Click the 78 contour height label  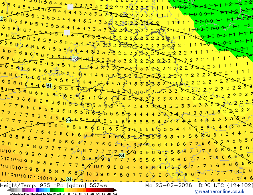75,58
